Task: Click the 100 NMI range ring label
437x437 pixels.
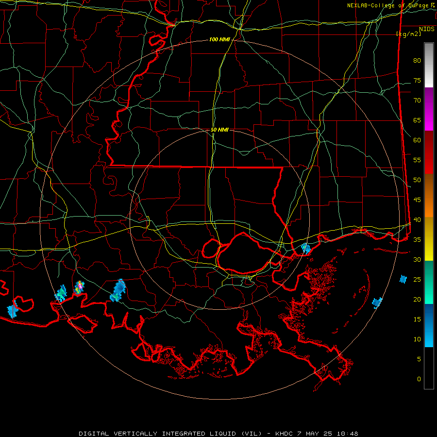Action: tap(219, 40)
